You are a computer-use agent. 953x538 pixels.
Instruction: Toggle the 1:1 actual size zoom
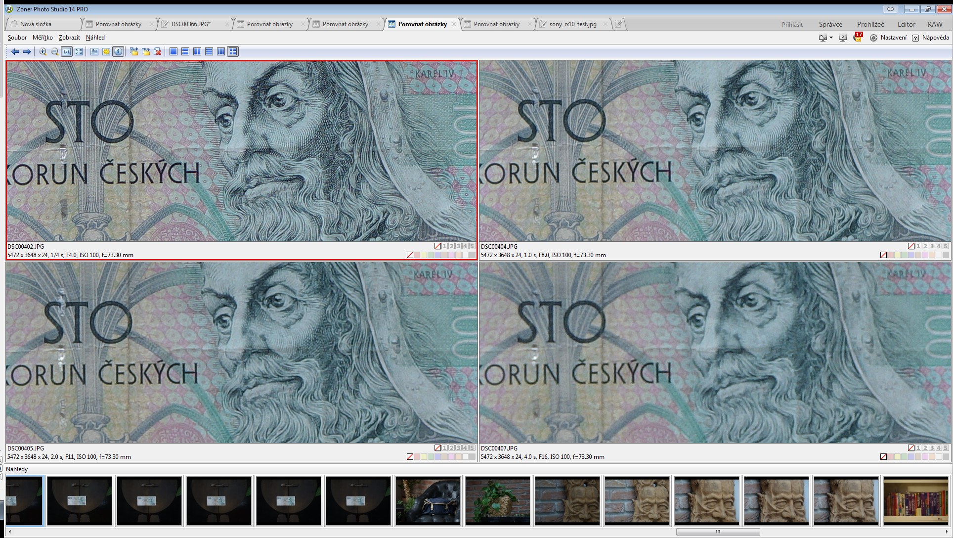coord(67,51)
